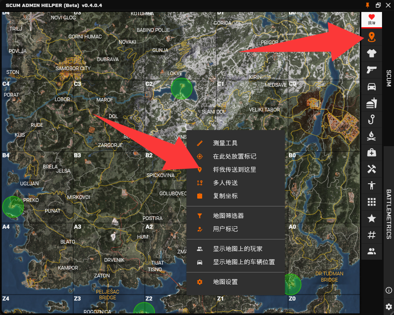Viewport: 394px width, 315px height.
Task: Open the donate heart button
Action: [371, 19]
